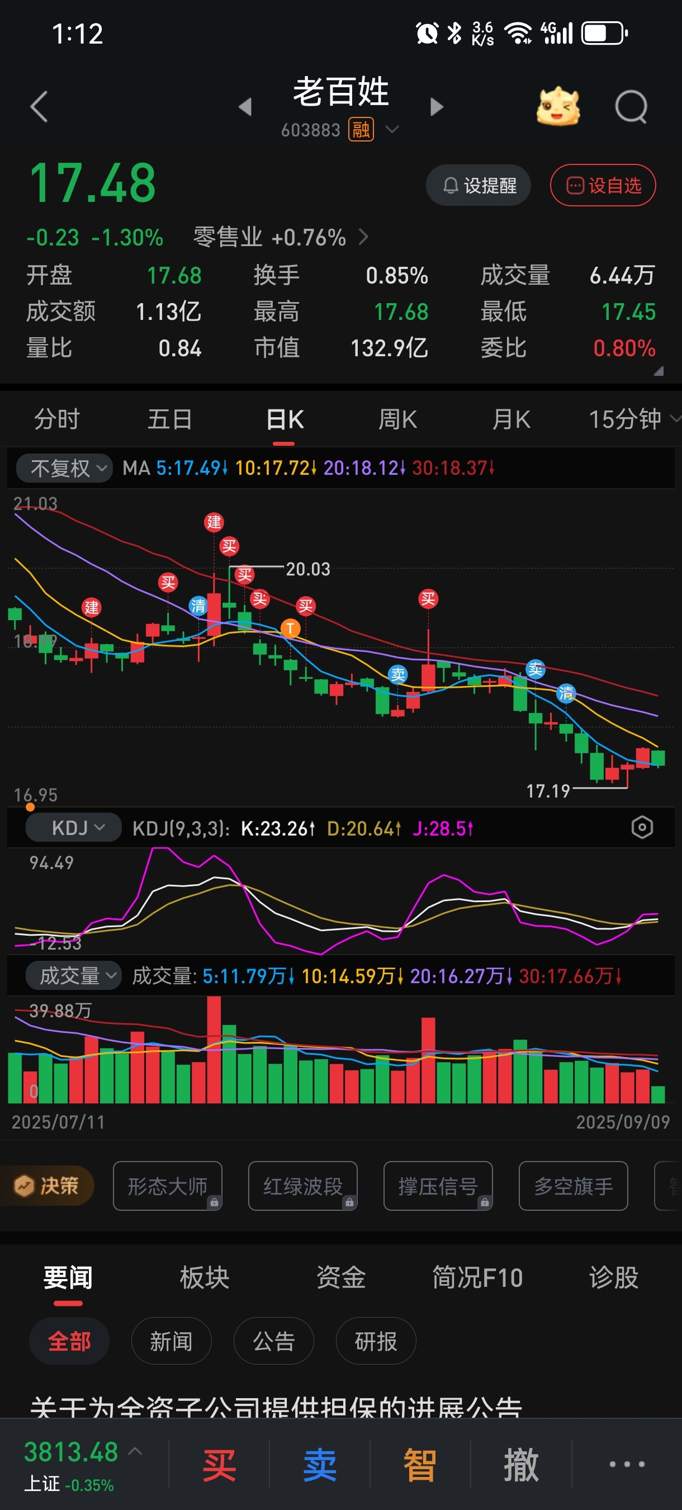Viewport: 682px width, 1510px height.
Task: Go to next stock with right triangle
Action: coord(437,107)
